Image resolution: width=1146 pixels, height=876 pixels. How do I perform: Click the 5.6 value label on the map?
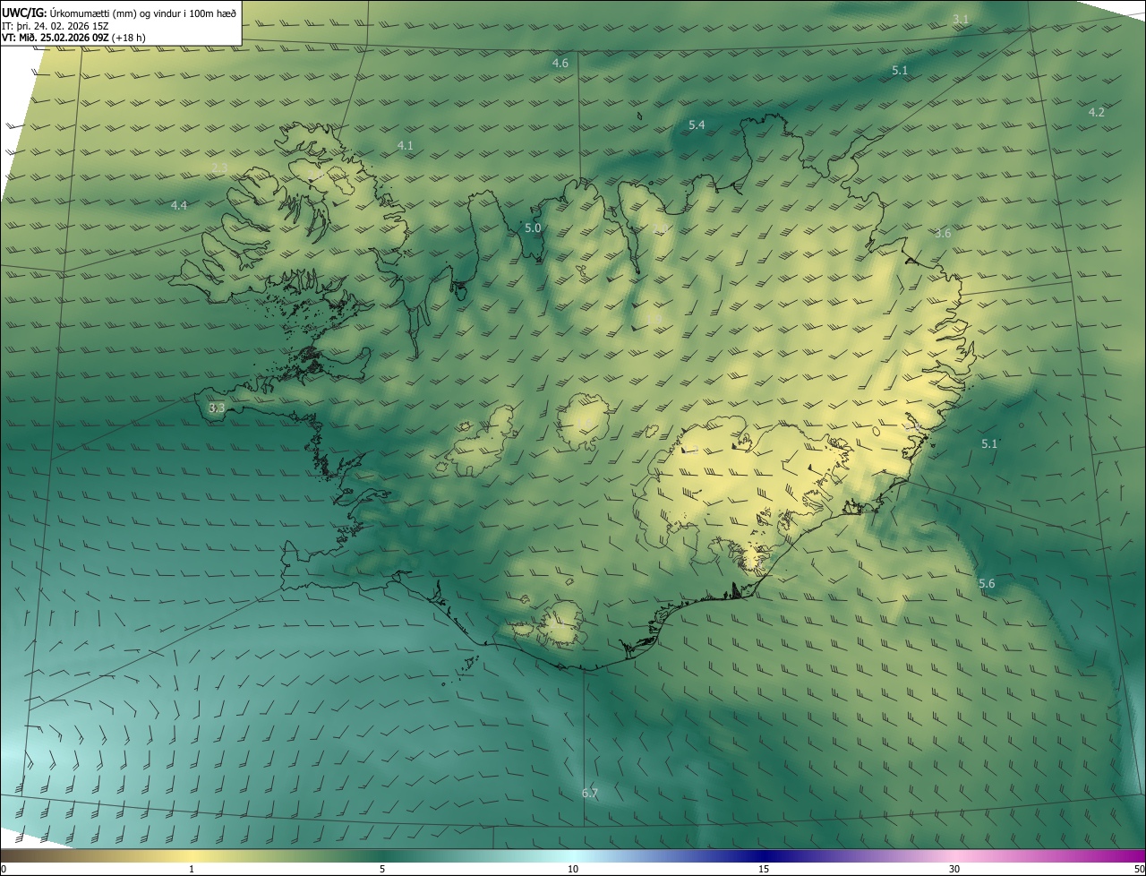[987, 583]
